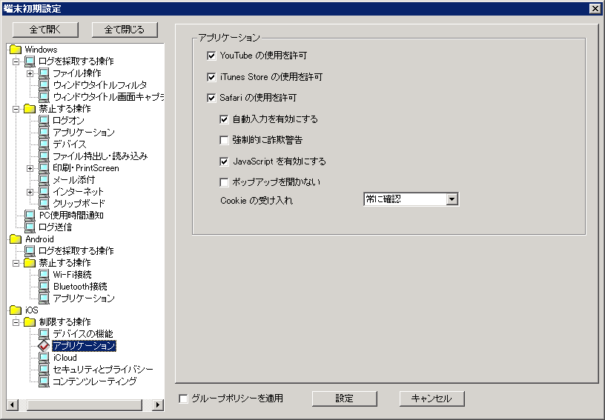Click the Android folder icon

(x=16, y=239)
